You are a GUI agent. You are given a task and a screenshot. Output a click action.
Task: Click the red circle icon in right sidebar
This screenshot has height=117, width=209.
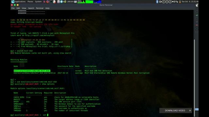click(197, 25)
